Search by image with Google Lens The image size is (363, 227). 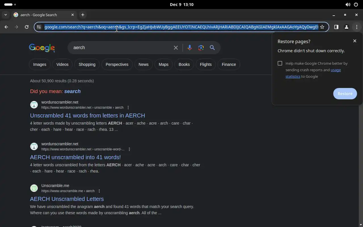pos(201,48)
